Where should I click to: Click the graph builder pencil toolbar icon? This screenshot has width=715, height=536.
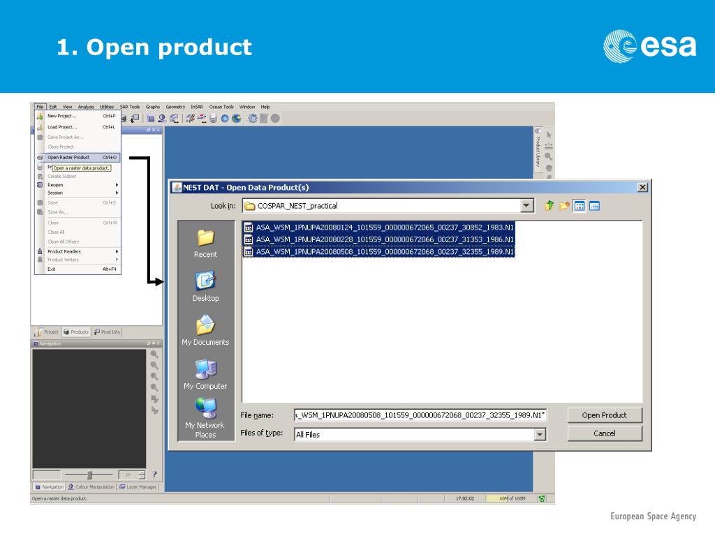click(x=190, y=119)
